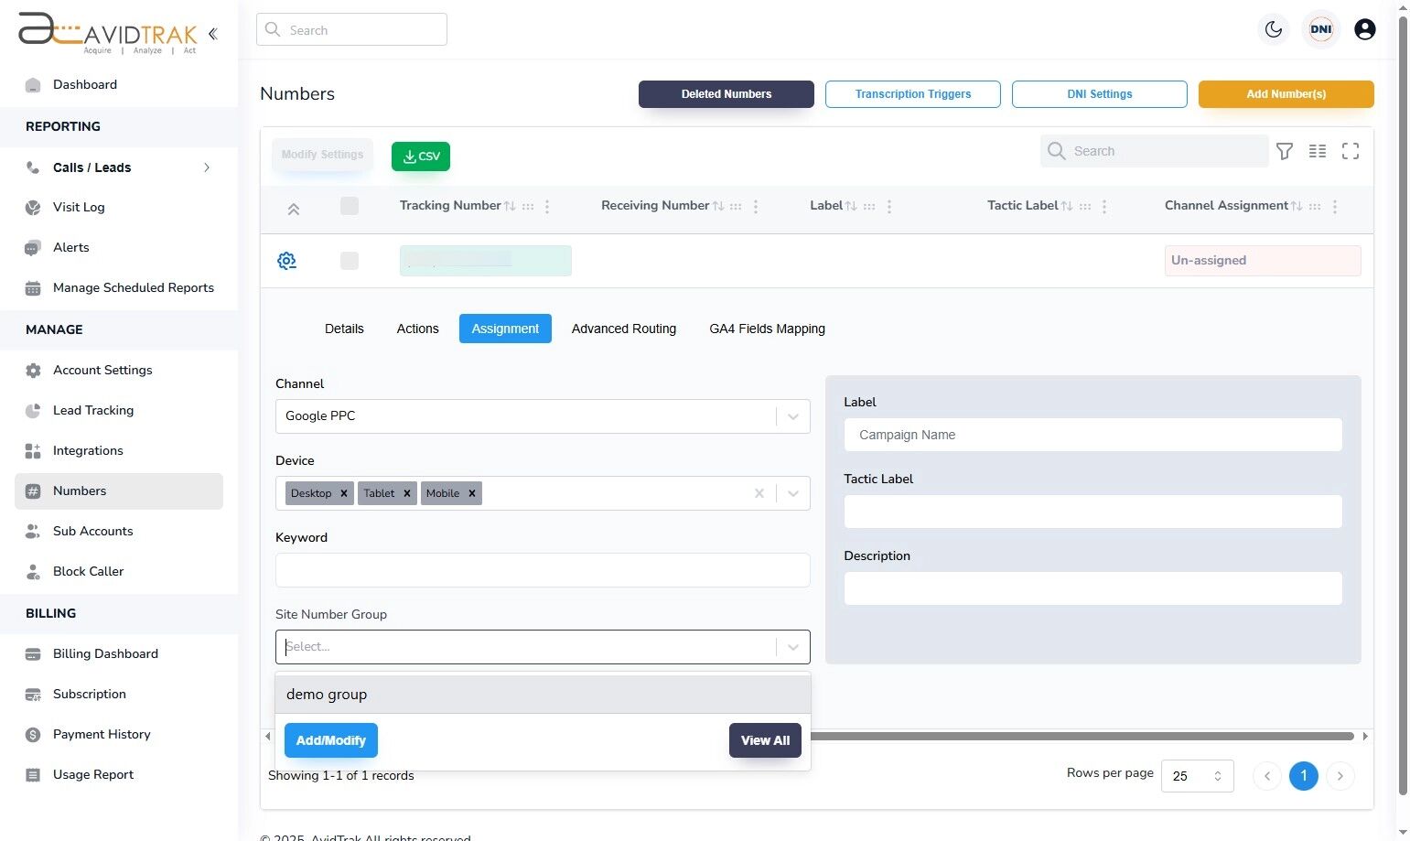Click the DNI badge in the header

click(1320, 28)
